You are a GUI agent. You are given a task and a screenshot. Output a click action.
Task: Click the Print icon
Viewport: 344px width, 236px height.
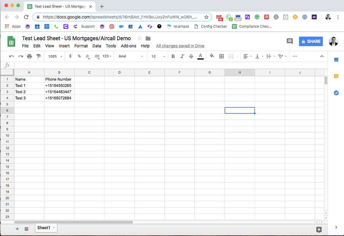point(30,56)
